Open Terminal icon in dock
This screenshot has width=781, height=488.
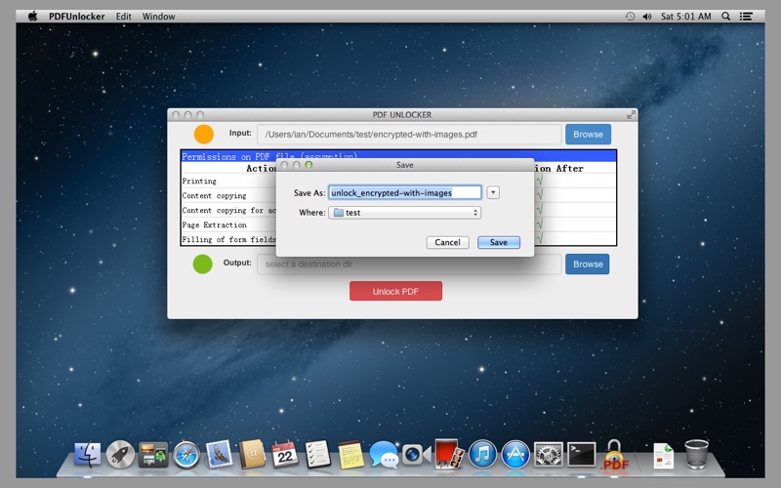pos(581,454)
